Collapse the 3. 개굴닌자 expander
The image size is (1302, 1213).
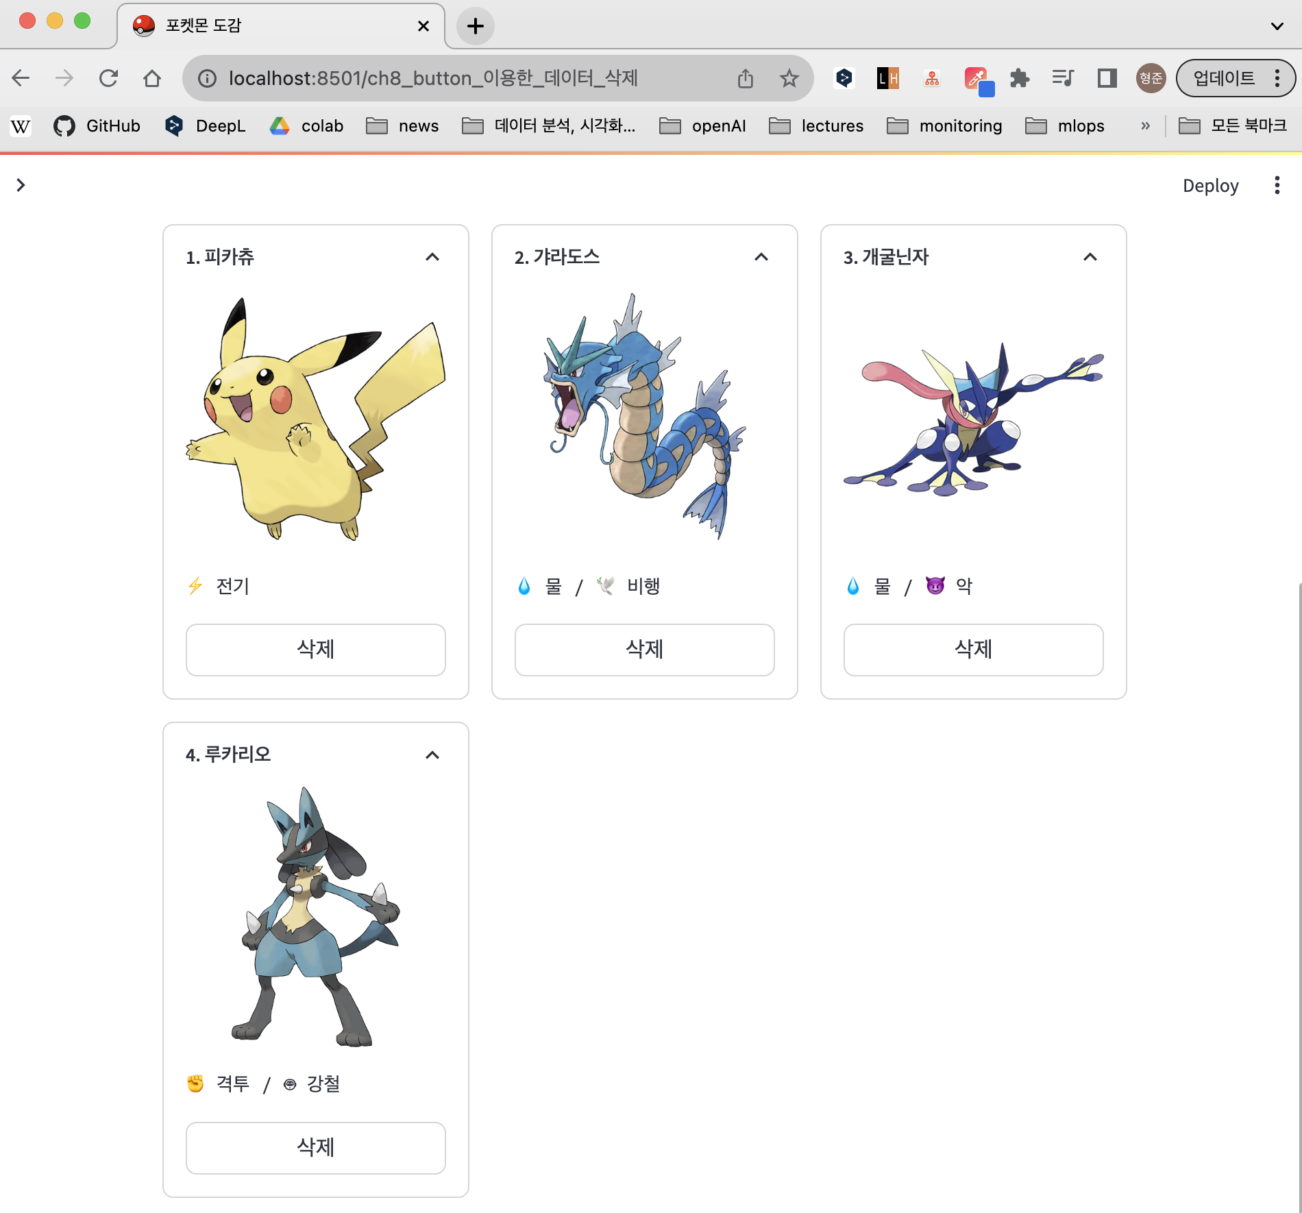pyautogui.click(x=1090, y=257)
